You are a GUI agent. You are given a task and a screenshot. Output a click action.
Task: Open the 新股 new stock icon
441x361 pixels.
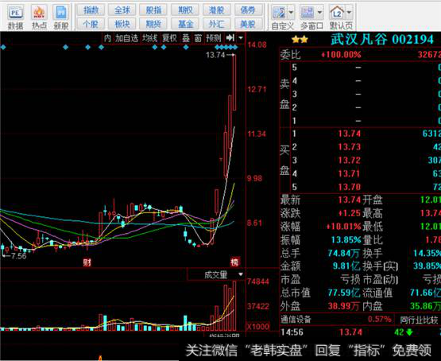click(x=61, y=13)
